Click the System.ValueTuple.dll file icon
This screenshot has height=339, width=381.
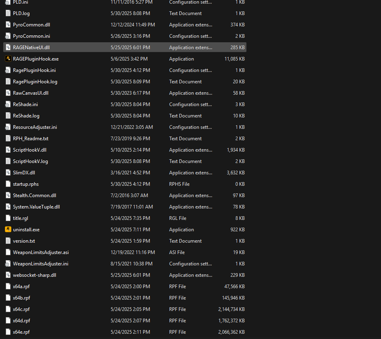pos(8,207)
